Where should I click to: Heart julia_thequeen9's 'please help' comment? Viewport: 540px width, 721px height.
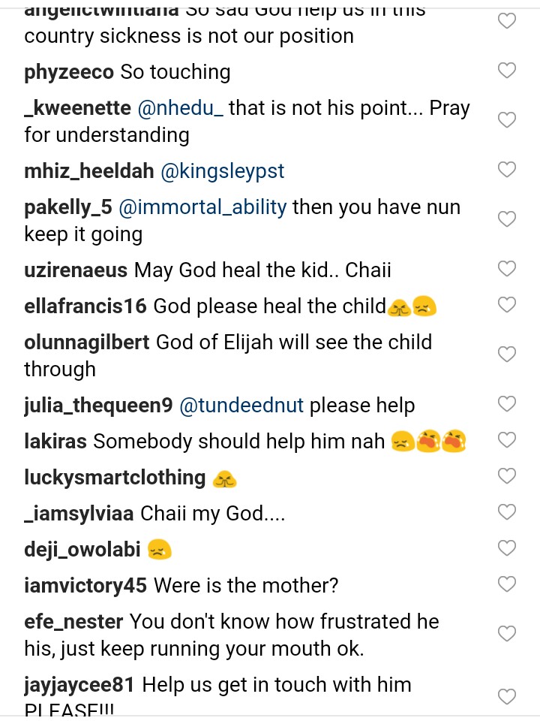click(x=507, y=404)
